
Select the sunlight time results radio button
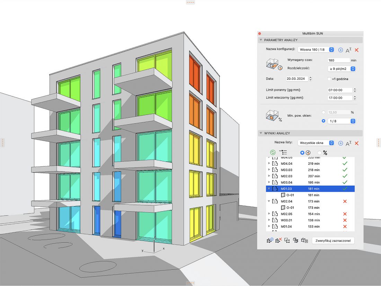point(302,153)
